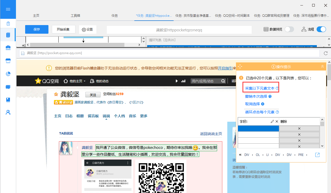The width and height of the screenshot is (331, 193).
Task: Click the blue 保存 button
Action: point(37,29)
